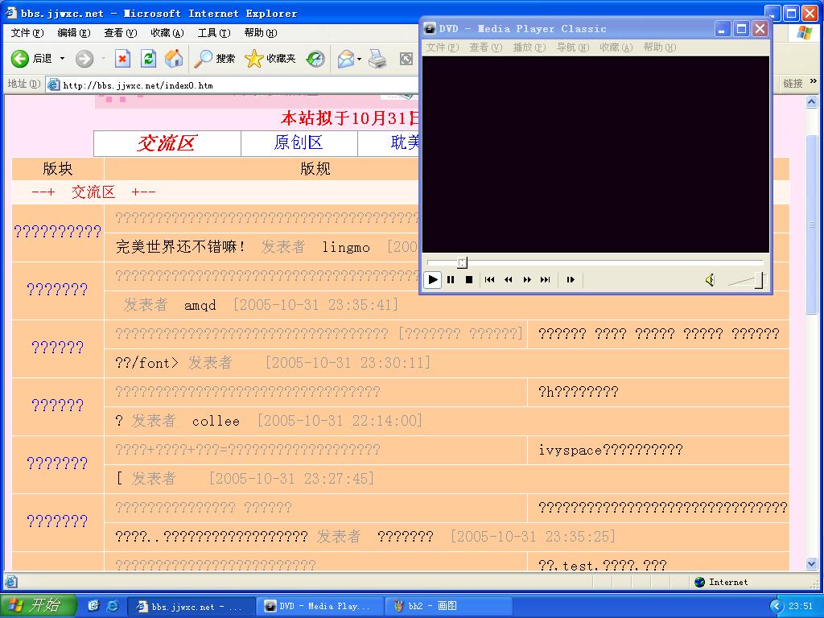This screenshot has height=618, width=824.
Task: Go to the Home page icon
Action: click(174, 58)
